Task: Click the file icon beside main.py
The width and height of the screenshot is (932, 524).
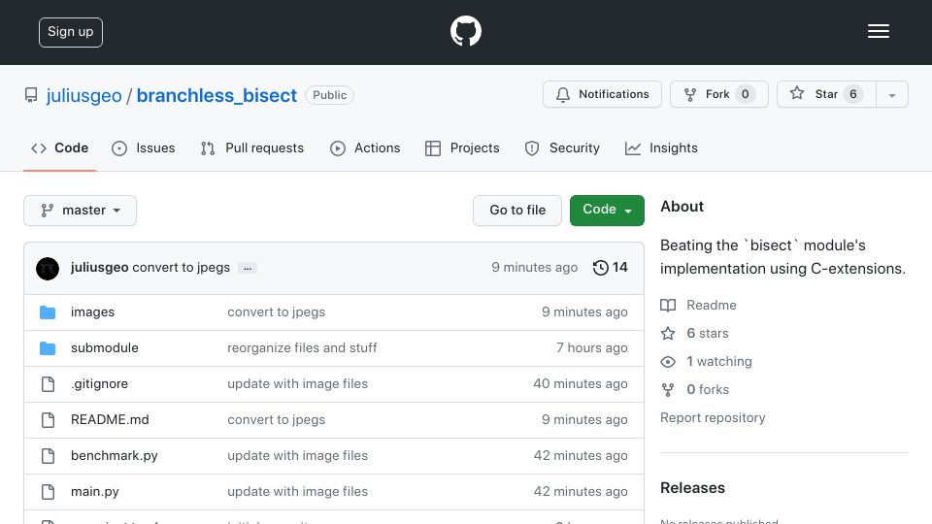Action: coord(49,492)
